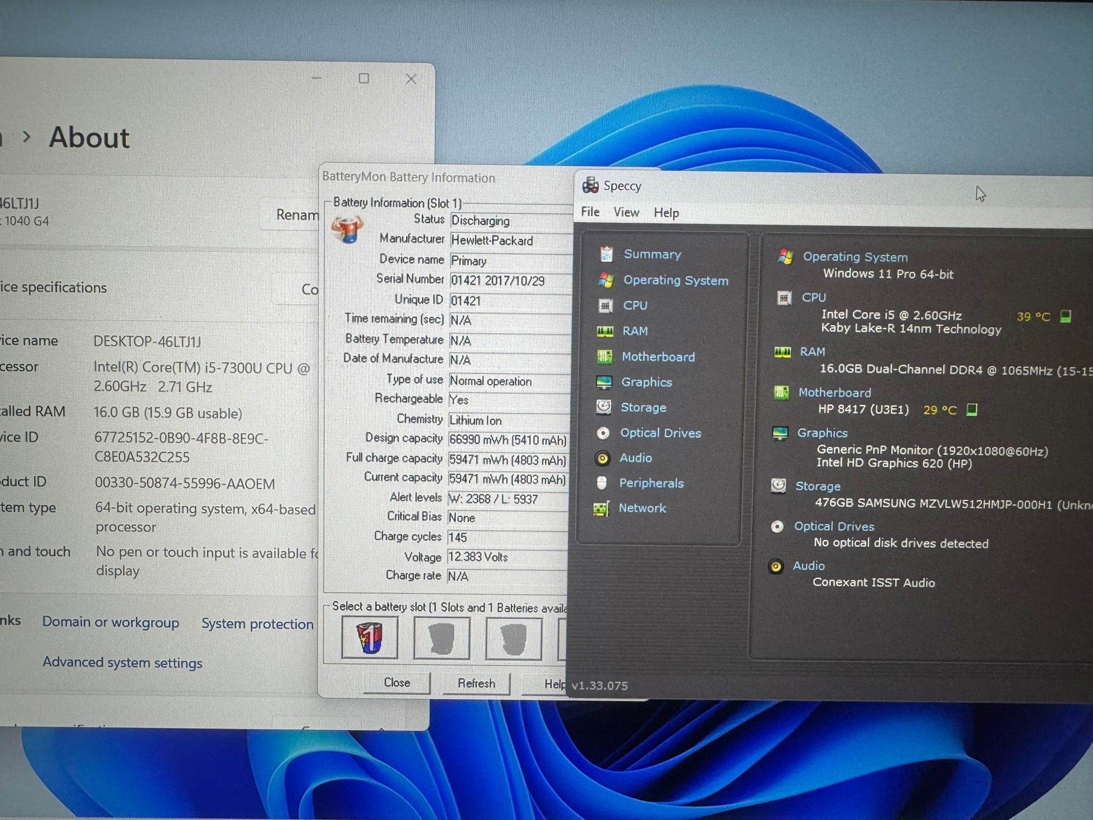Open the Summary section in Speccy sidebar
The image size is (1093, 820).
point(652,254)
